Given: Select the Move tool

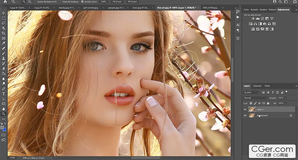Looking at the screenshot, I should [3, 13].
